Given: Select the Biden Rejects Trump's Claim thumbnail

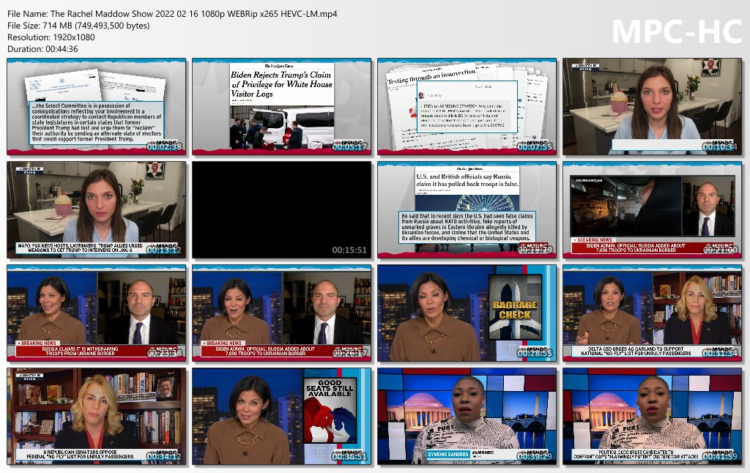Looking at the screenshot, I should tap(281, 107).
